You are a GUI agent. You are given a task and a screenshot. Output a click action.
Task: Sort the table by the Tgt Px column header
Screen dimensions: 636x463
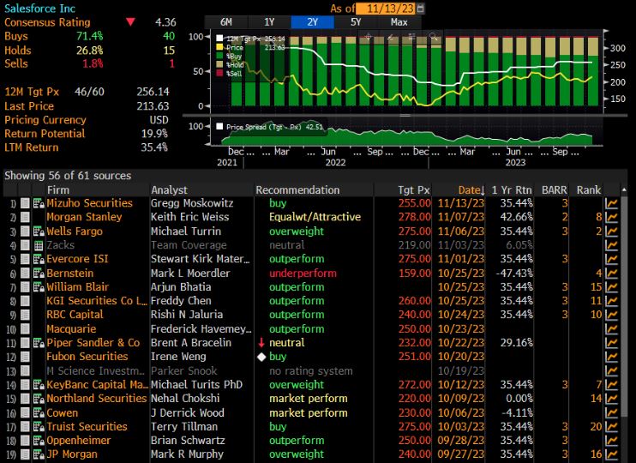(413, 189)
